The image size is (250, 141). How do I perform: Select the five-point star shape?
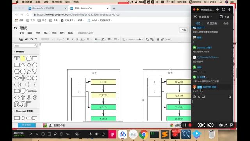pos(29,71)
